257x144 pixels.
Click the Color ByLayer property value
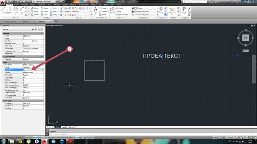point(33,36)
